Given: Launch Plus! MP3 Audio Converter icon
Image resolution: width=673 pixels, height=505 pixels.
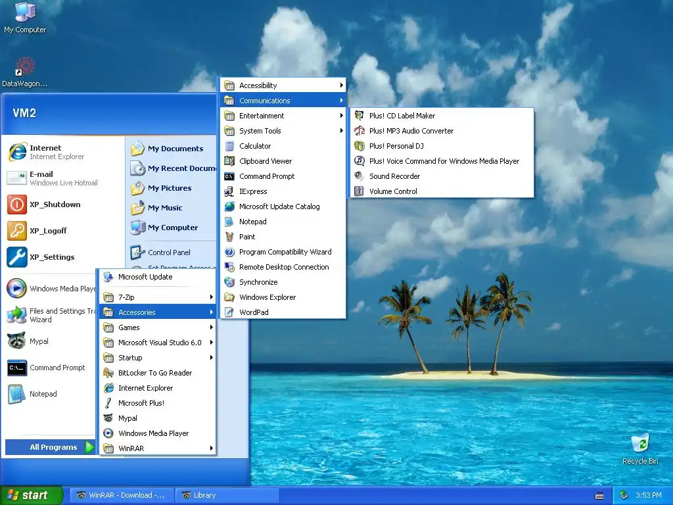Looking at the screenshot, I should click(x=359, y=131).
